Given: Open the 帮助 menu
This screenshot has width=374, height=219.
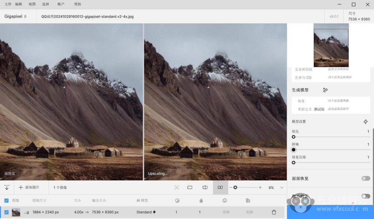Looking at the screenshot, I should [77, 4].
